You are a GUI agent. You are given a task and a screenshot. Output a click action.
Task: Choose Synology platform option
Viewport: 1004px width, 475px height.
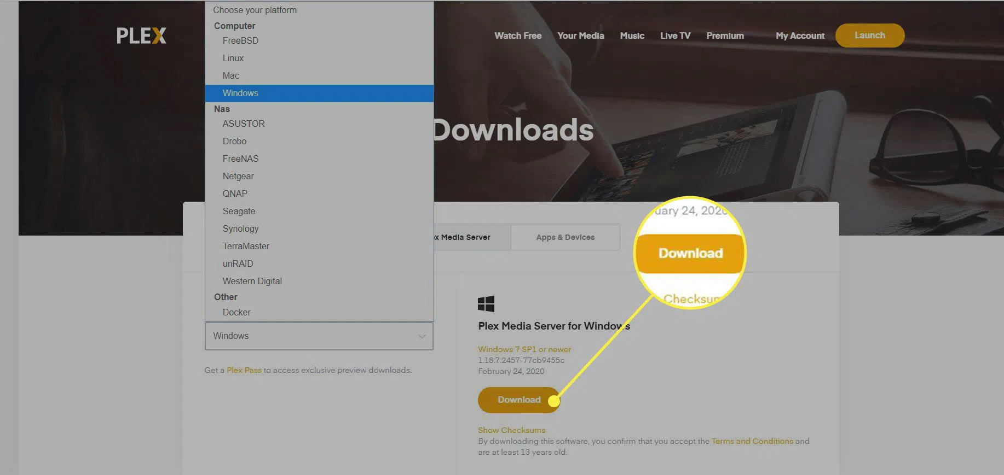[319, 228]
